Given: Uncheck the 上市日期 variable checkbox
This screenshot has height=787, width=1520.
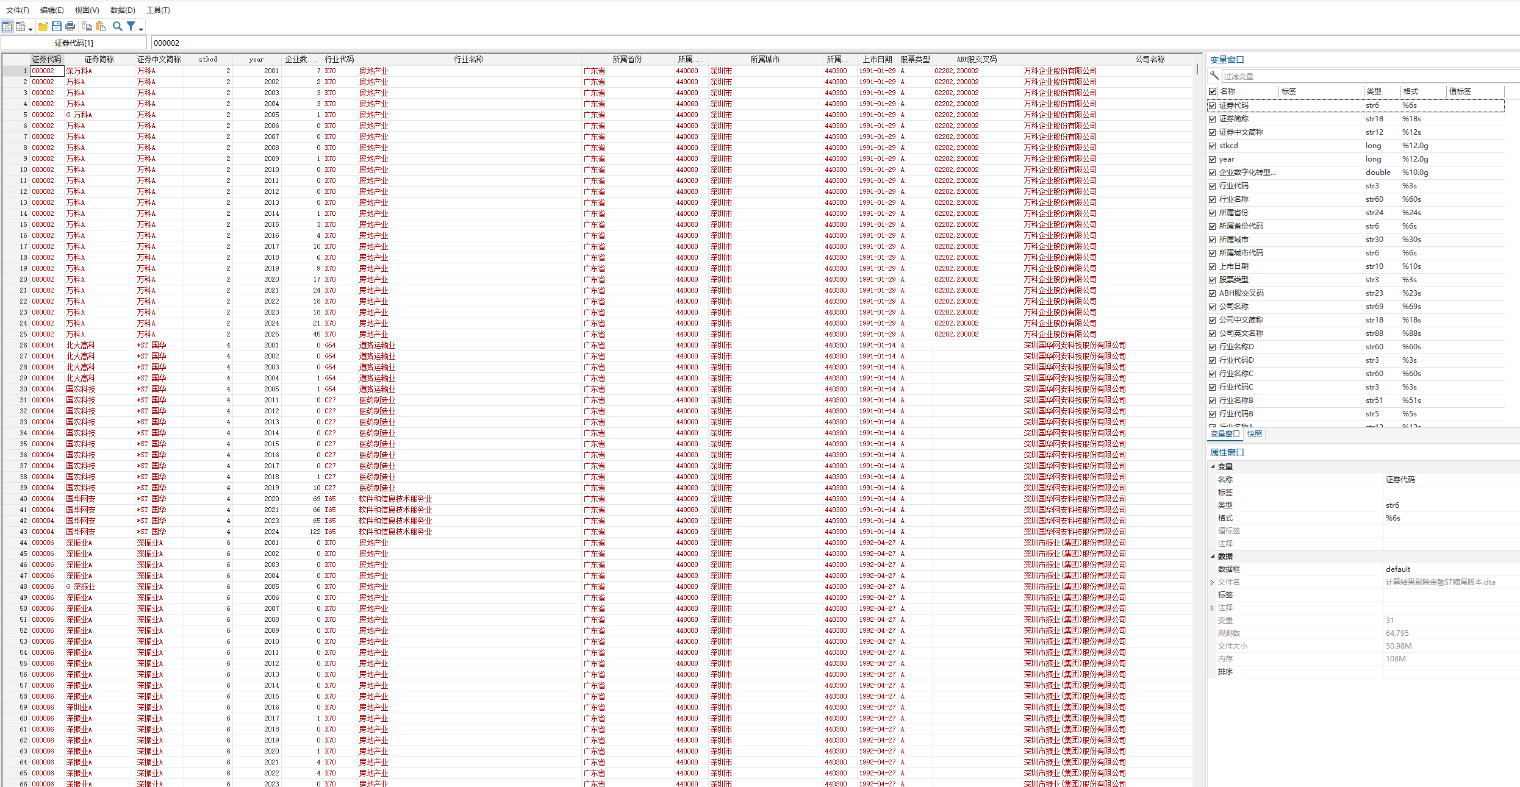Looking at the screenshot, I should (x=1213, y=266).
